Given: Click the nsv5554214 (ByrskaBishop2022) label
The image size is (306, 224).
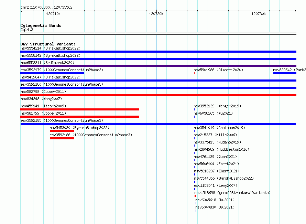Looking at the screenshot, I should click(x=51, y=48).
